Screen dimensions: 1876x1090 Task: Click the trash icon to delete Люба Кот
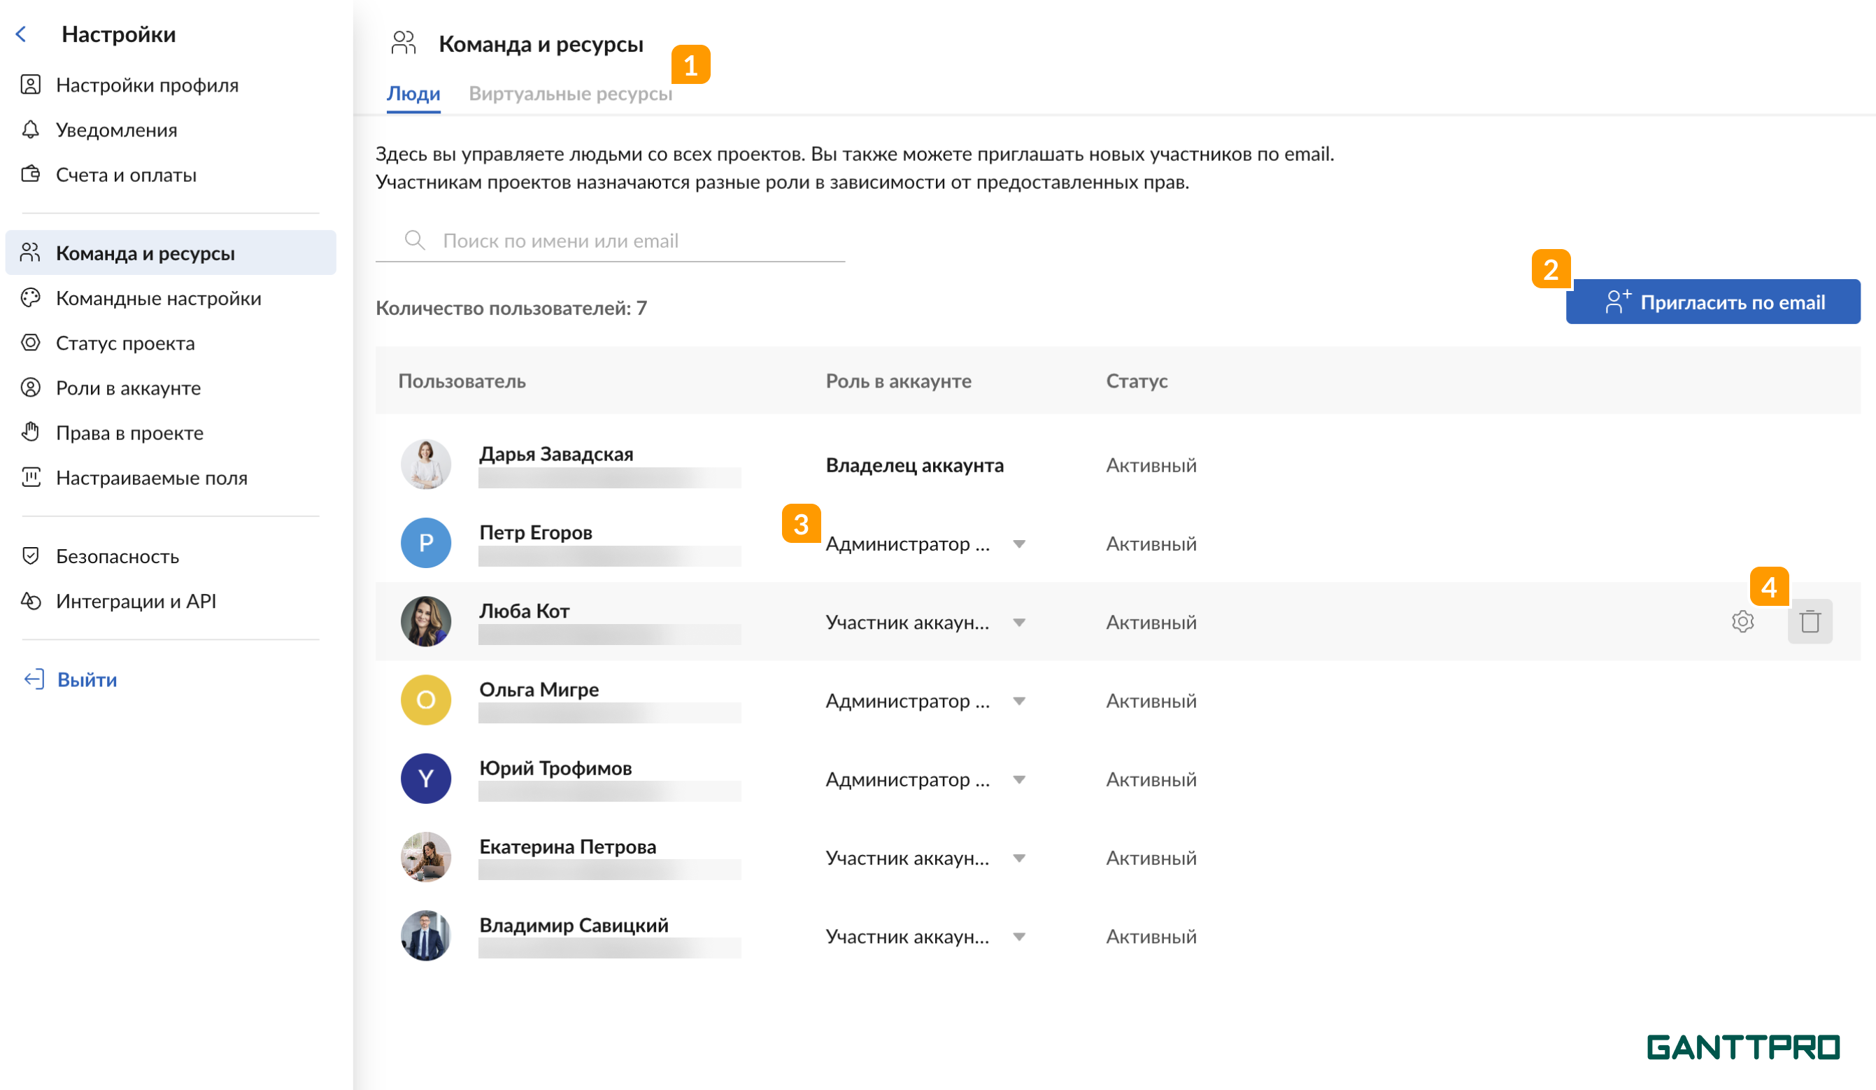pyautogui.click(x=1810, y=621)
